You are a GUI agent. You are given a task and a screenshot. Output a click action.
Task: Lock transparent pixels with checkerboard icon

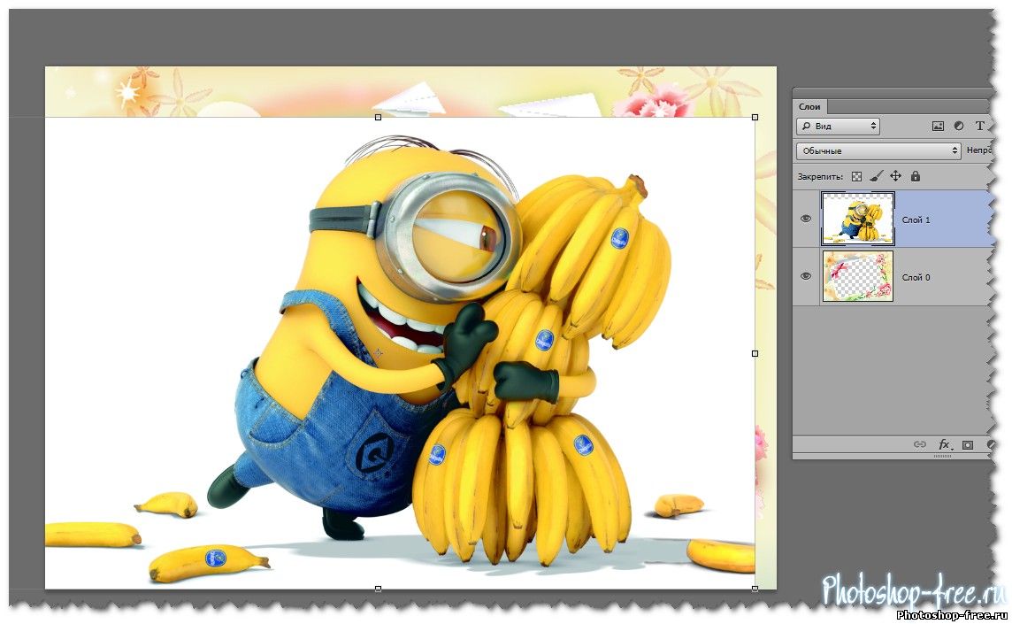(856, 176)
